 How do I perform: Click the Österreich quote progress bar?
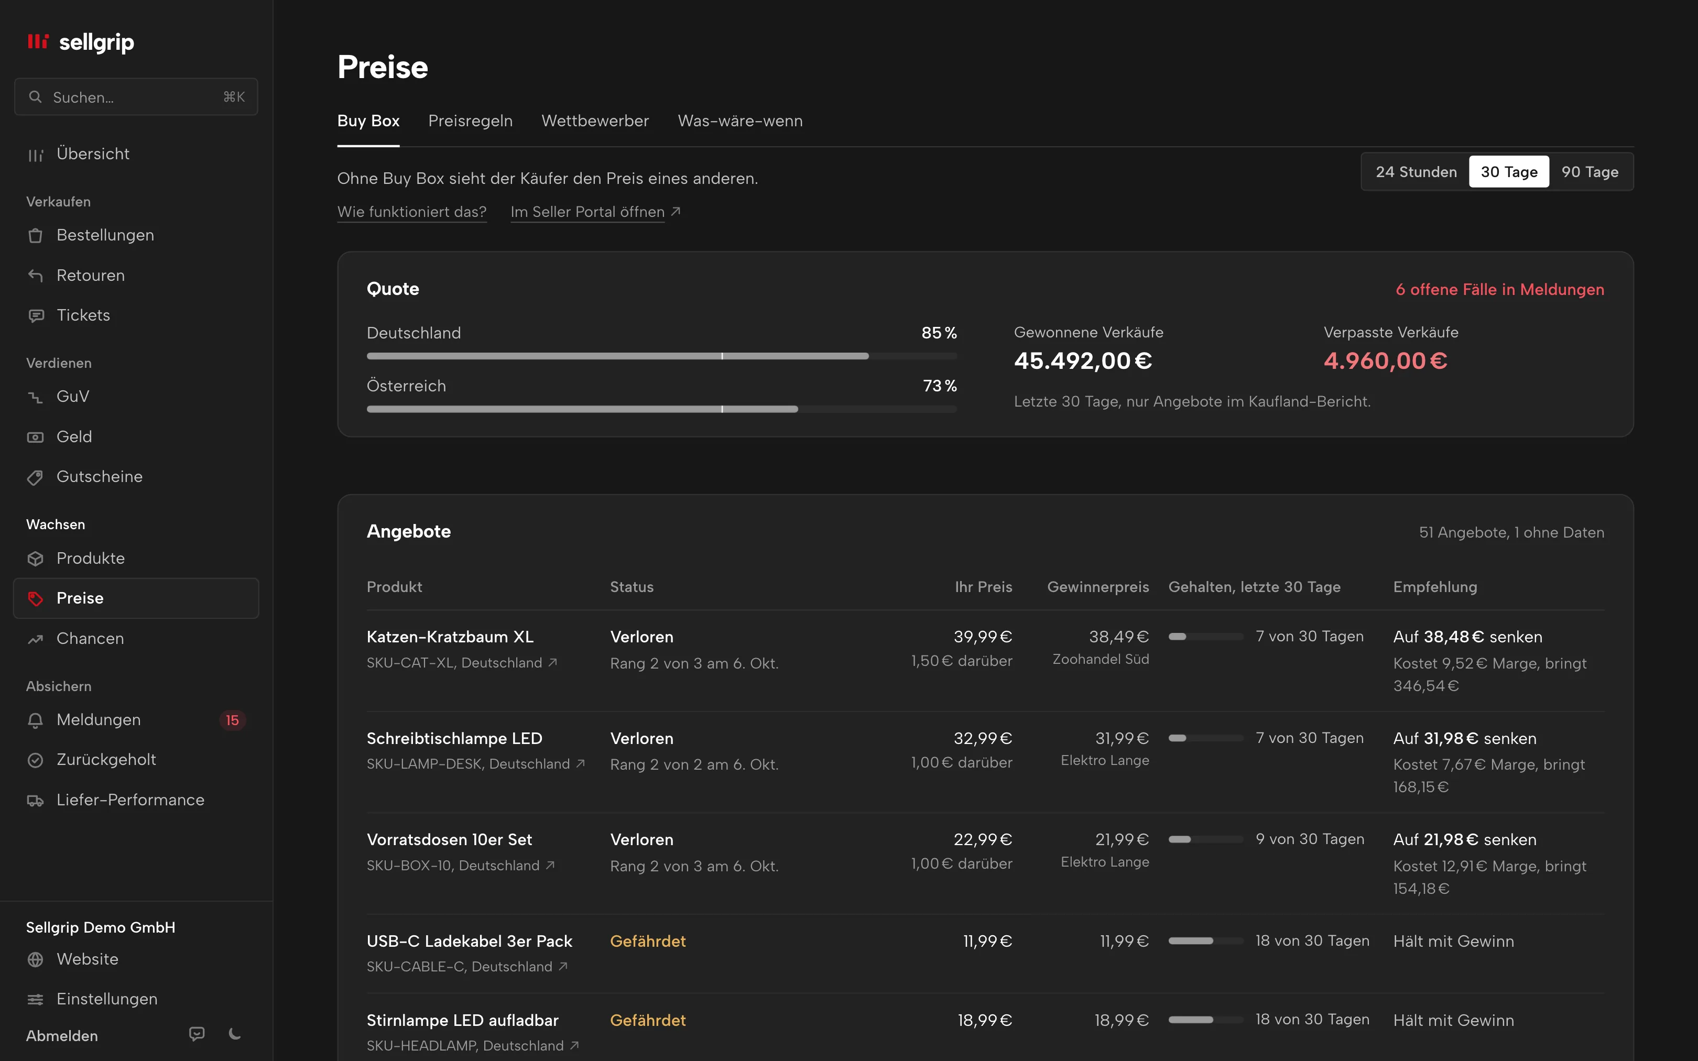click(x=662, y=409)
